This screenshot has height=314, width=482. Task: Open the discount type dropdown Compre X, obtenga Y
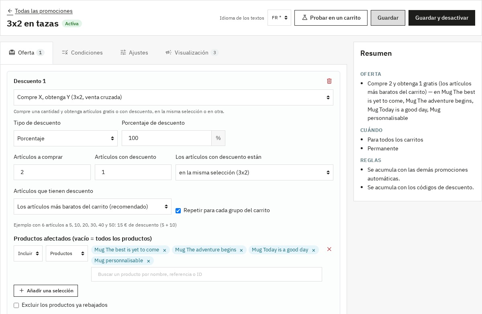174,97
